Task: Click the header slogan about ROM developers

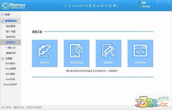Action: (91, 6)
